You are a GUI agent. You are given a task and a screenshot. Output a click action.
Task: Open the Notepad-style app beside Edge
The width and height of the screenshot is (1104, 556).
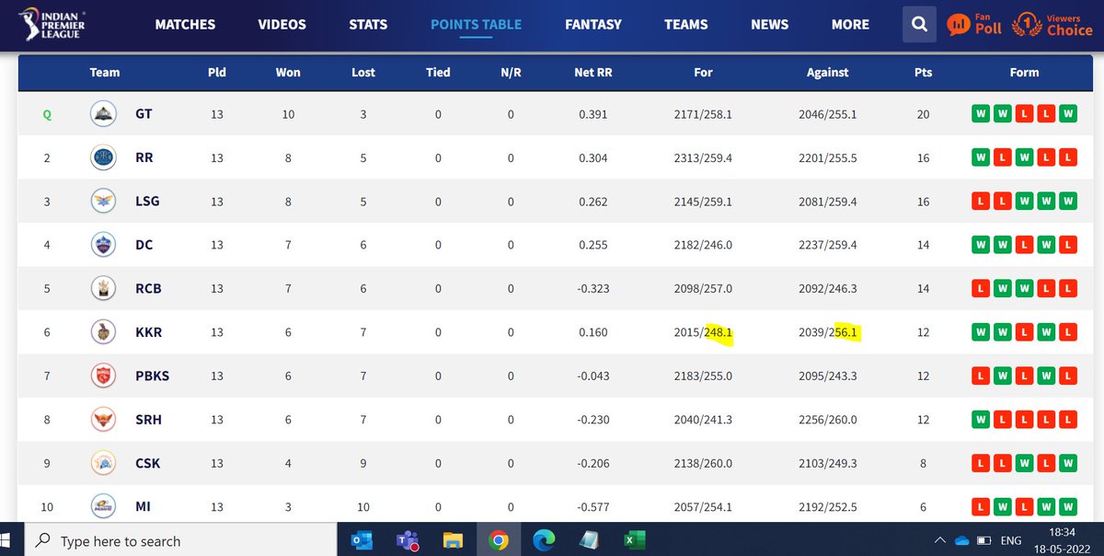588,540
